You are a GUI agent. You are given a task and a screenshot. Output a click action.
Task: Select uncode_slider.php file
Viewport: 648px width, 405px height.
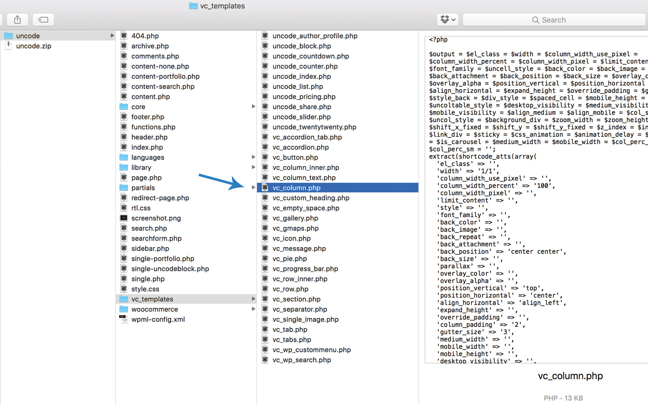pyautogui.click(x=301, y=117)
